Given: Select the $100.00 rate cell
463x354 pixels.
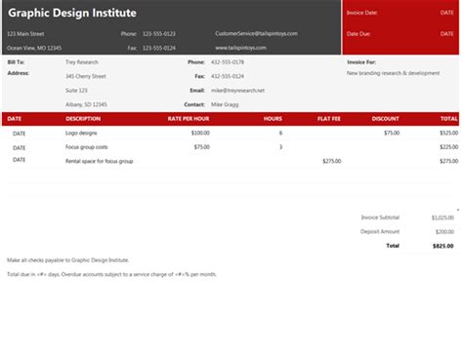Looking at the screenshot, I should [x=200, y=133].
